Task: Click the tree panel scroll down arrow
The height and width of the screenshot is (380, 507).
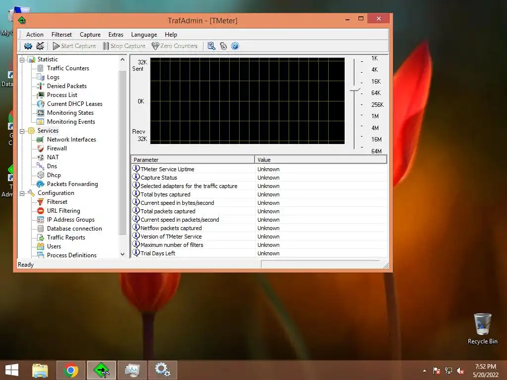Action: [x=123, y=254]
